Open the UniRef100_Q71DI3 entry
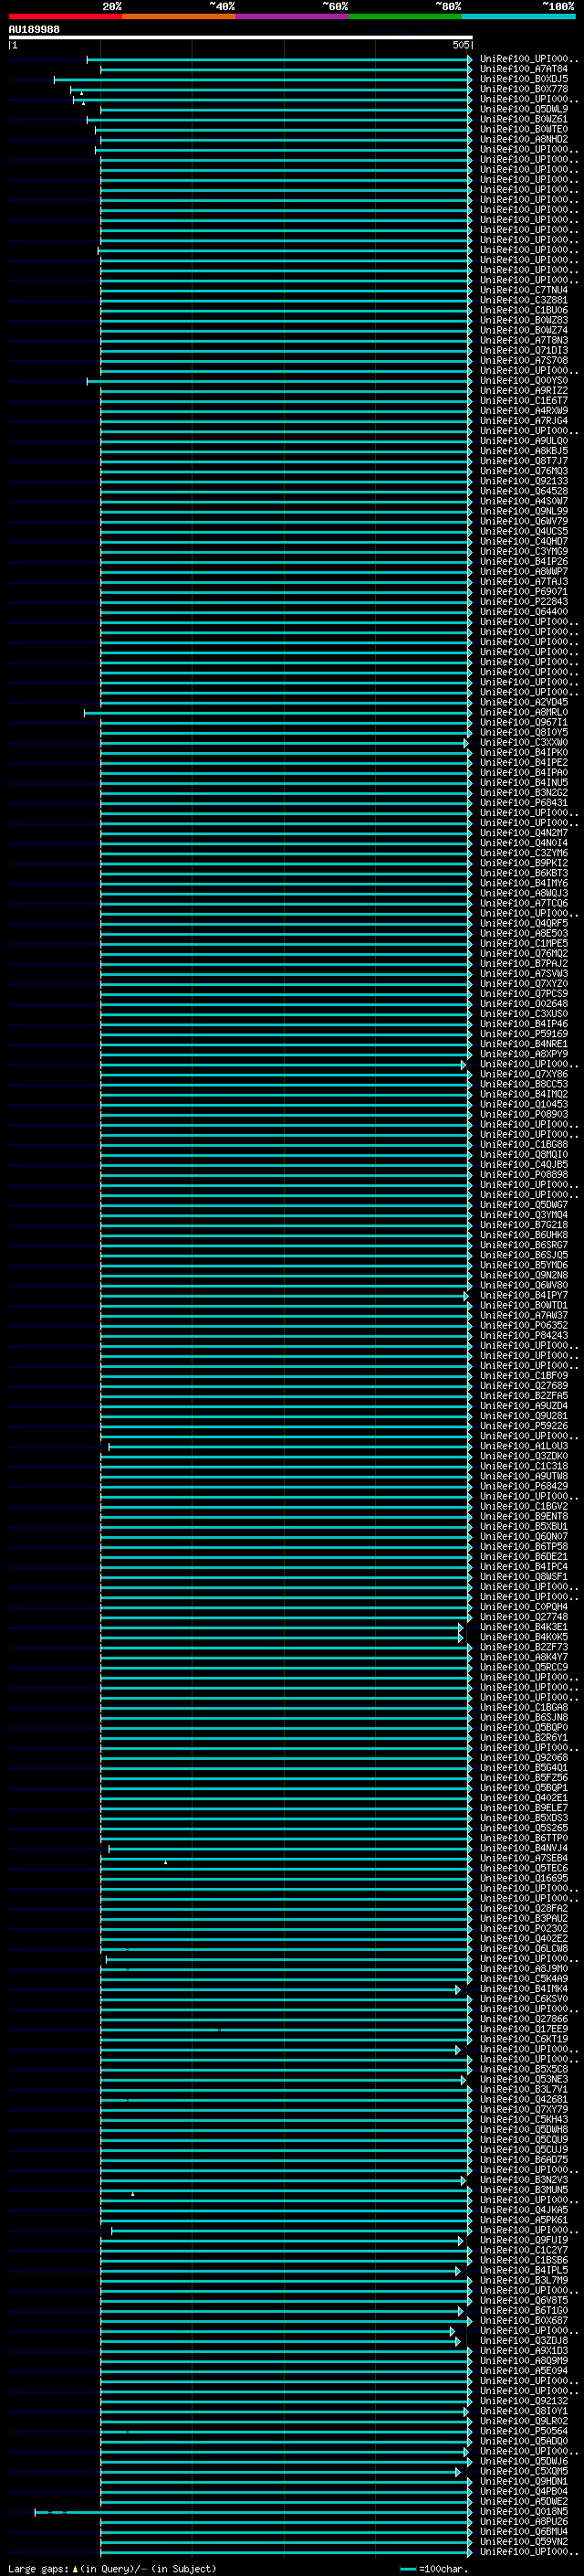Viewport: 584px width, 2576px height. coord(524,350)
